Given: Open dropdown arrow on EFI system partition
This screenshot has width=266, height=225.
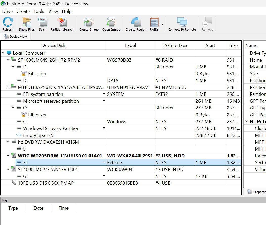Looking at the screenshot, I should [104, 94].
